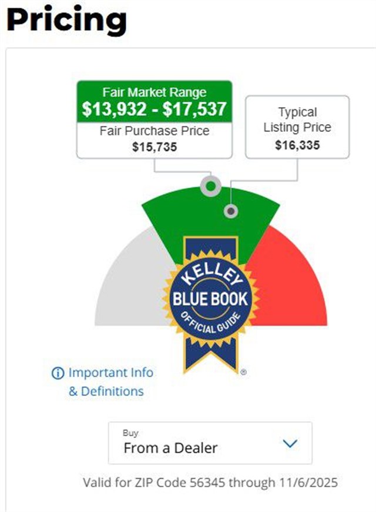The width and height of the screenshot is (376, 512).
Task: Click the large Fair Purchase Price gauge marker
Action: tap(210, 187)
